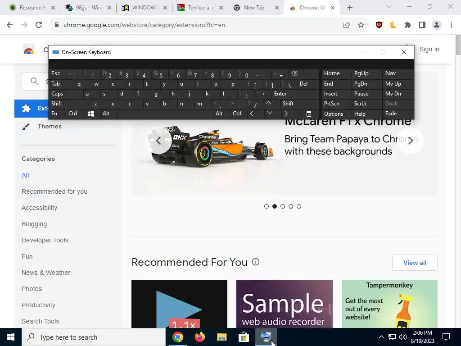Click the right arrow key on keyboard
Screen dimensions: 461x346
point(286,114)
